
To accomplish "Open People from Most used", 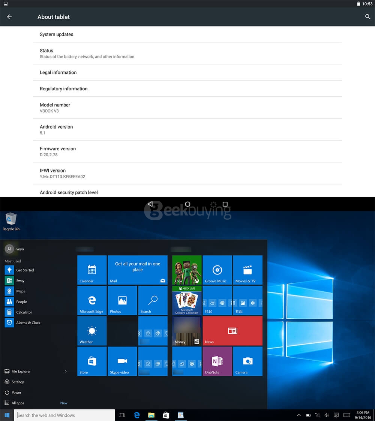I will (16, 301).
